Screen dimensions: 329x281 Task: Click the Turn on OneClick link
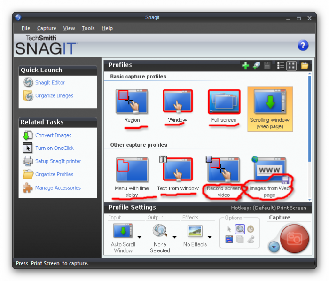(55, 148)
